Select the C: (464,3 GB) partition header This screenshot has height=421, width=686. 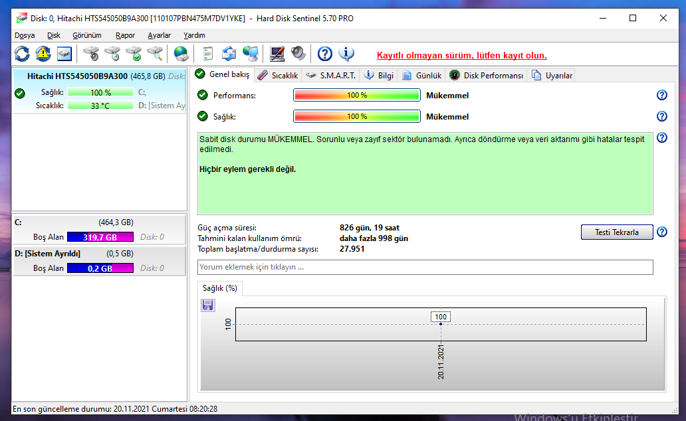(99, 222)
